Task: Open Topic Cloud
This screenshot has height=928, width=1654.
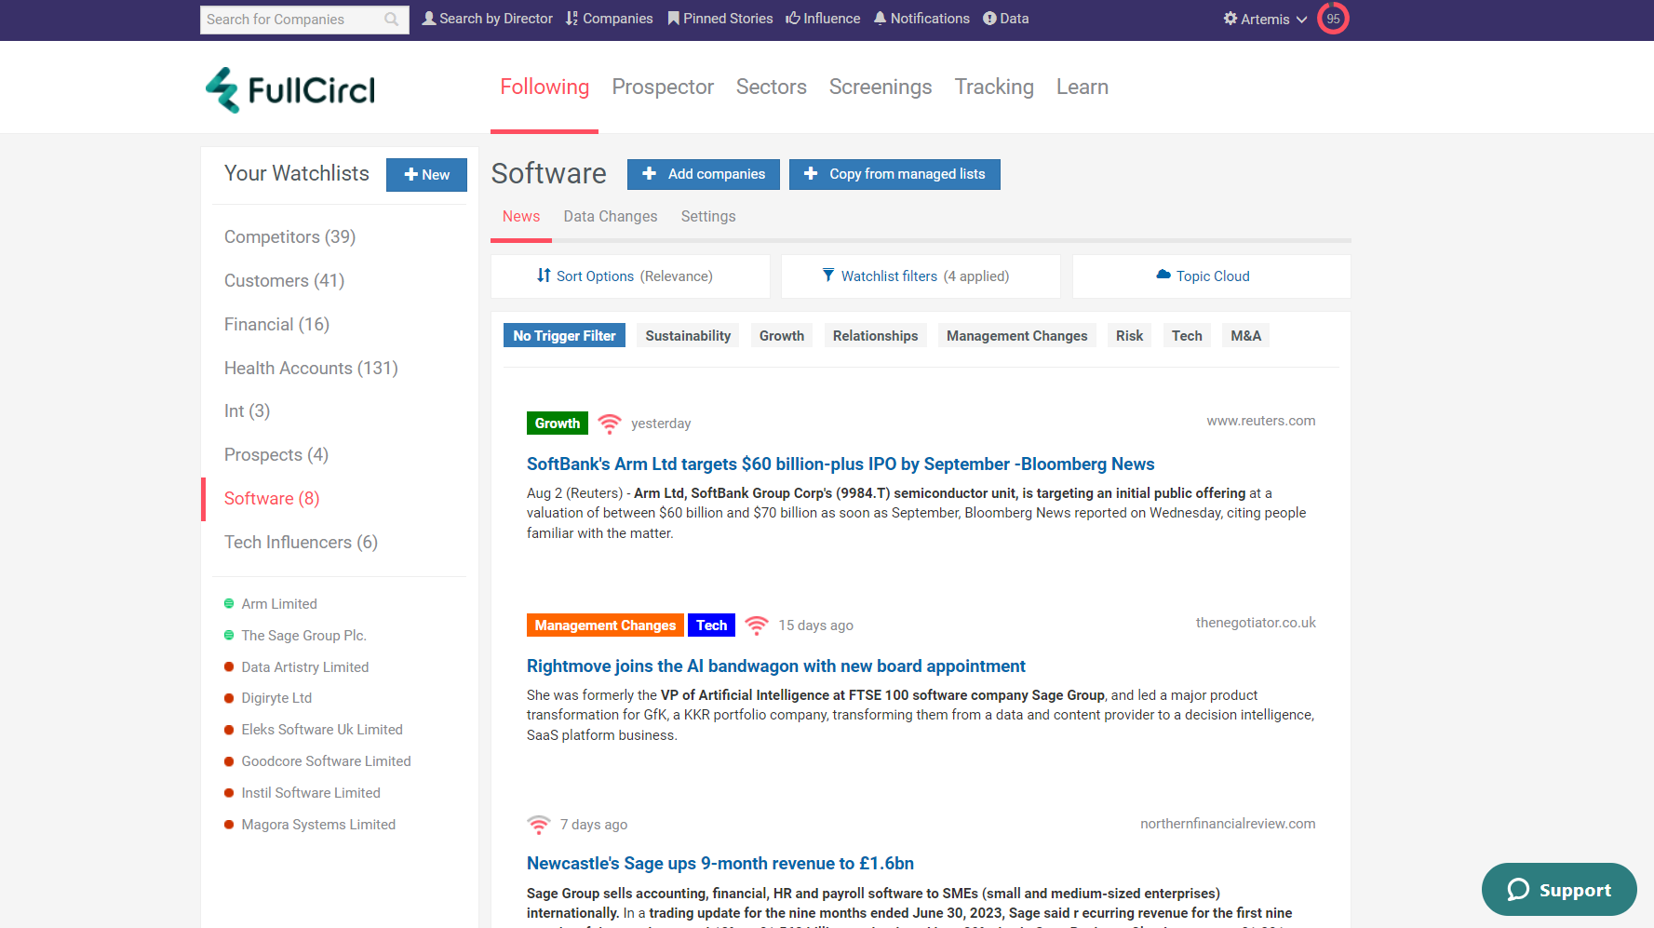Action: (1211, 276)
